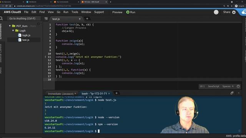Screen dimensions: 246x138
Task: Open the Support menu
Action: tap(99, 12)
